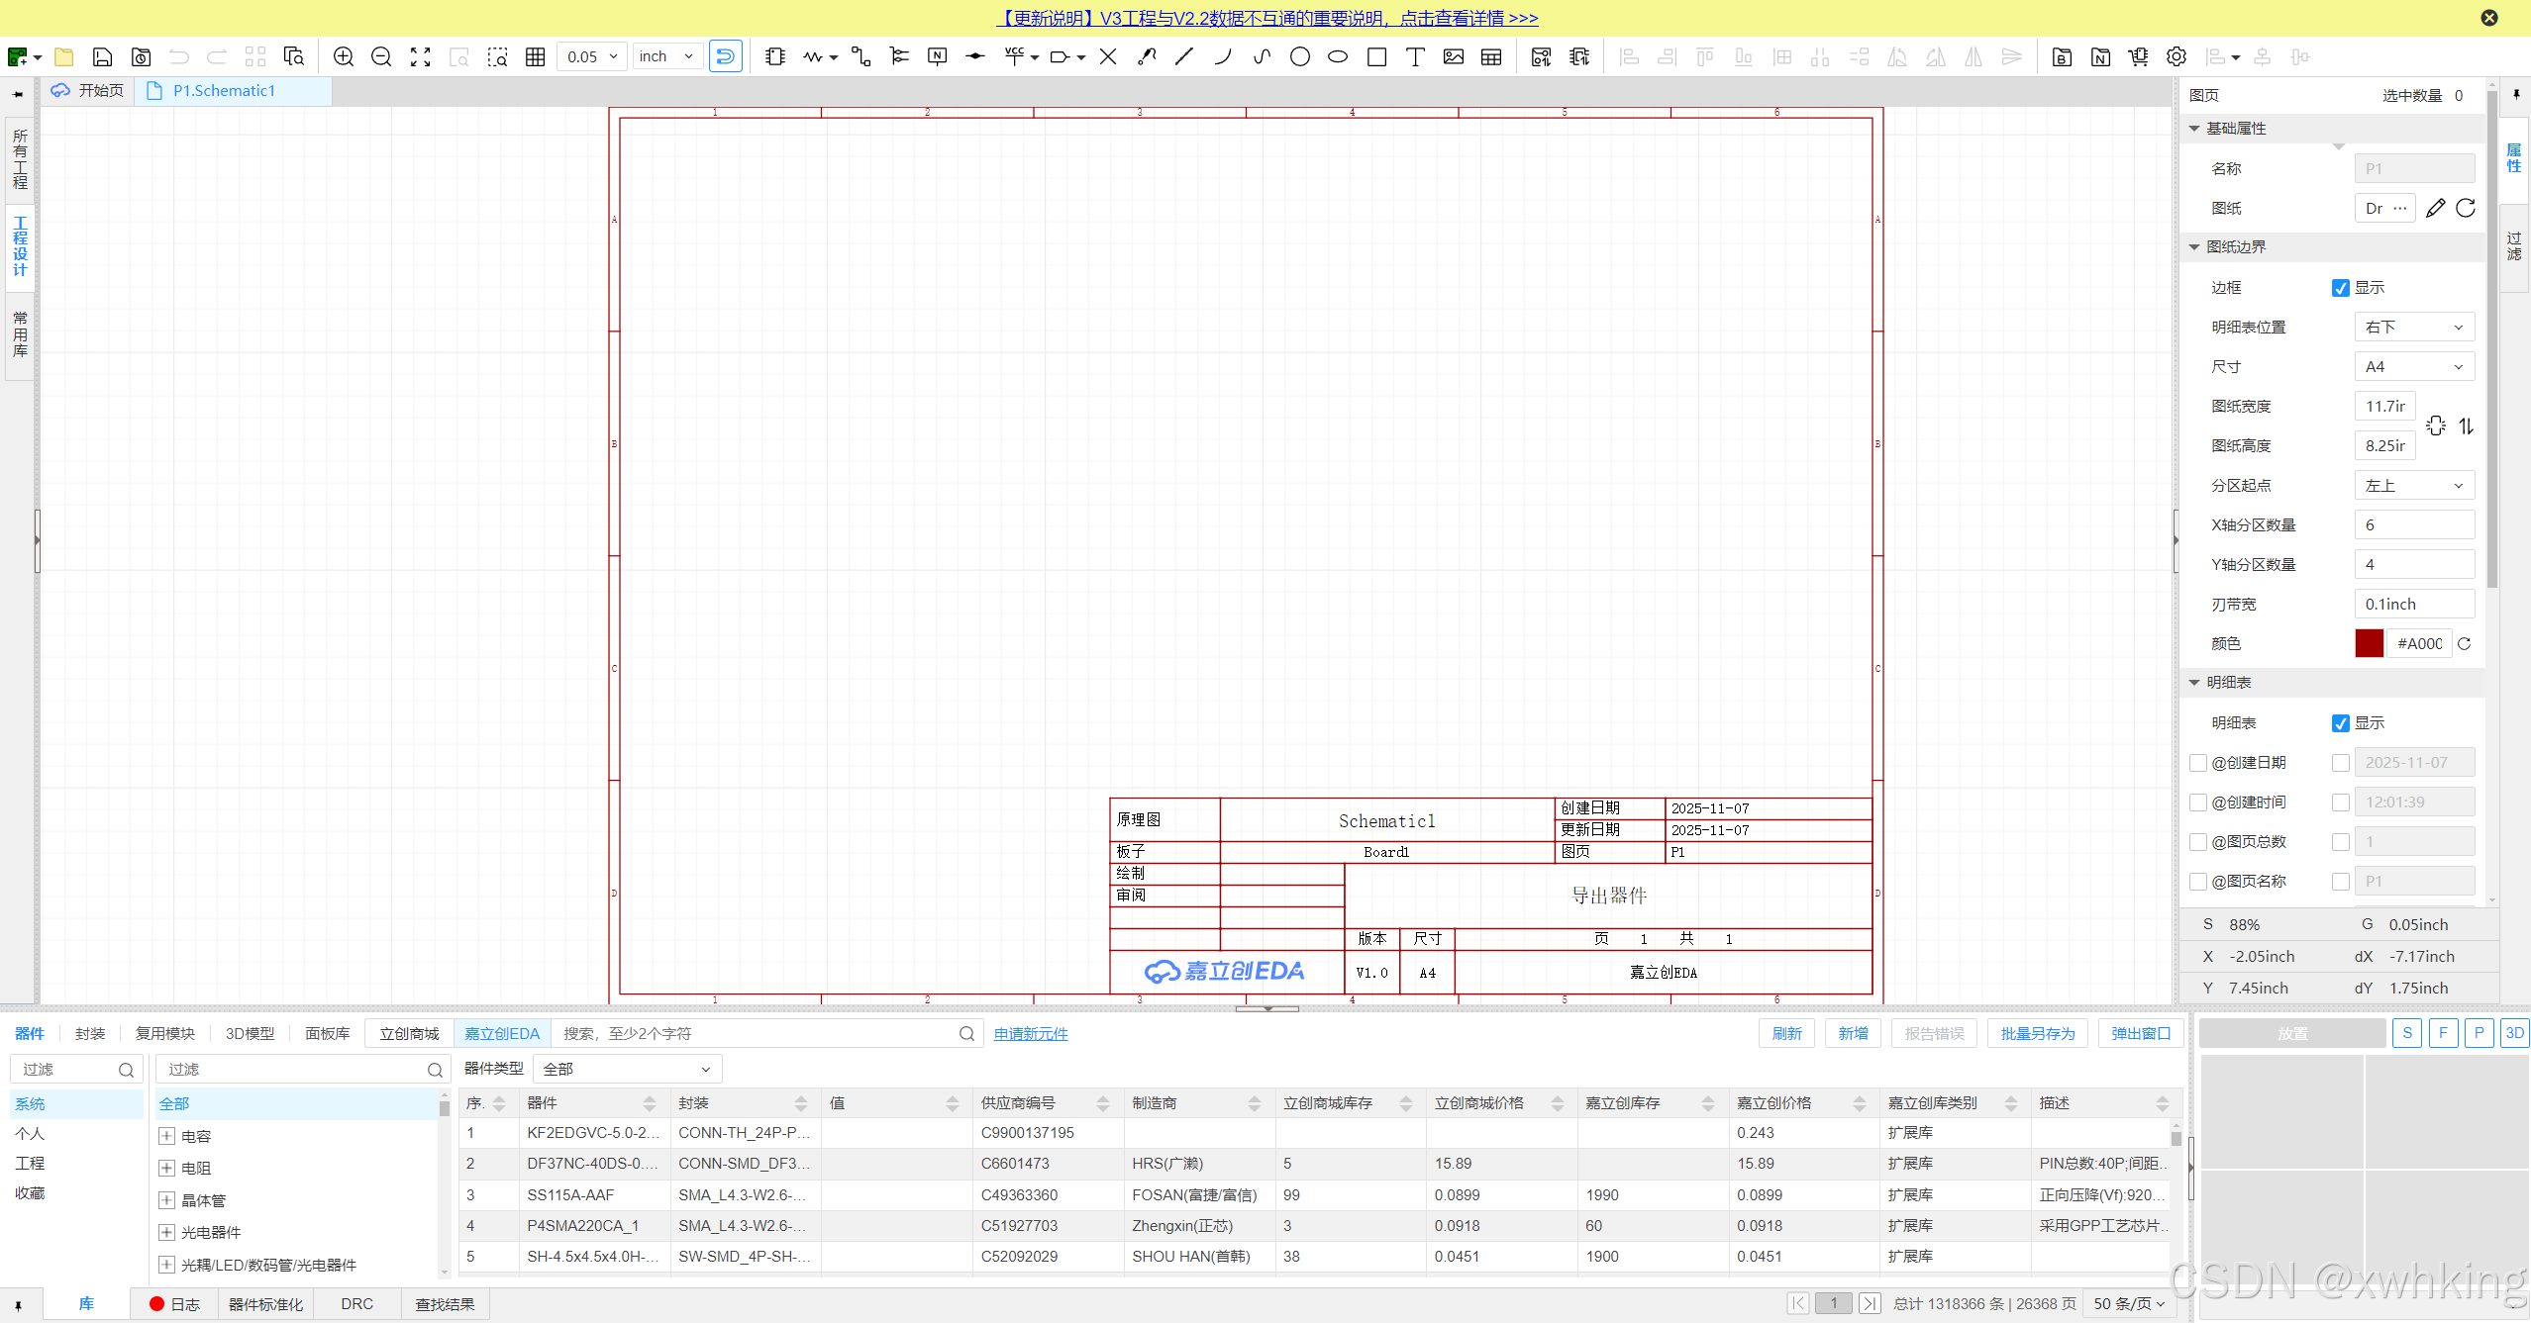Open the 尺寸 A4 dropdown
Screen dimensions: 2531x1323
(2413, 367)
